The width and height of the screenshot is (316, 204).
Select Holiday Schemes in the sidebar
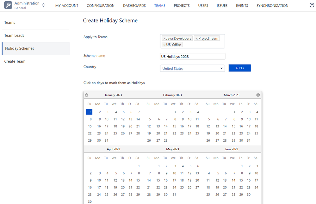[x=36, y=49]
